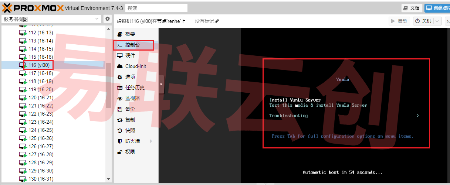Select VM 122 (16-23) in tree
Viewport: 450px width, 185px height.
pos(41,114)
